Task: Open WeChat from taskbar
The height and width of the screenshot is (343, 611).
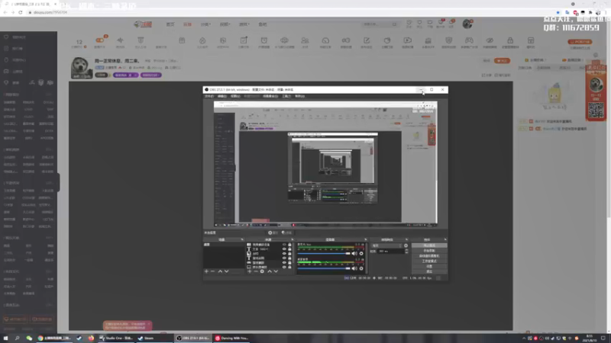Action: [x=29, y=338]
